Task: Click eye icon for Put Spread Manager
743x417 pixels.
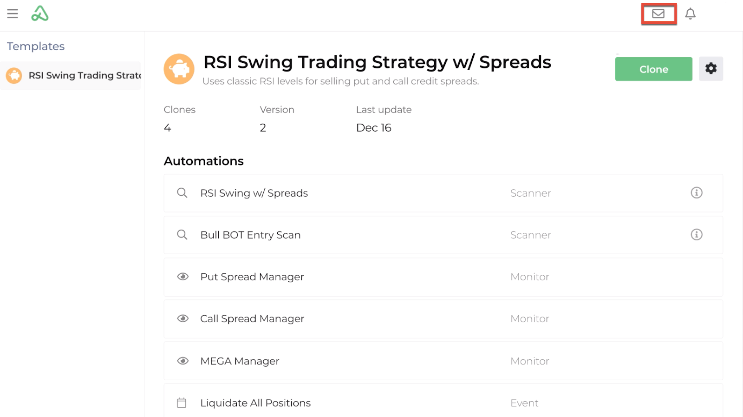Action: pos(182,277)
